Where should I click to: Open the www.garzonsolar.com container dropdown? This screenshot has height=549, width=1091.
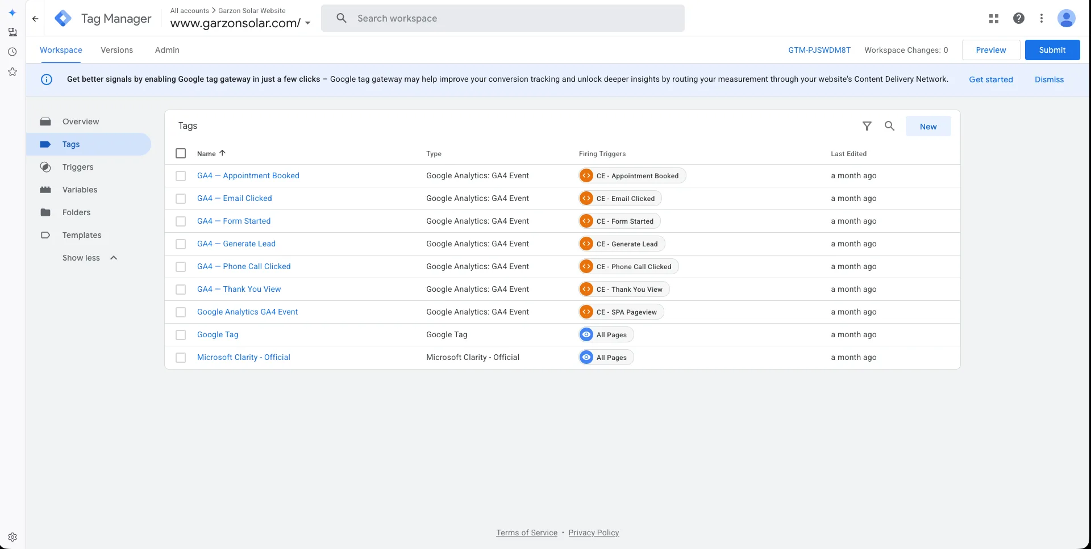tap(240, 23)
